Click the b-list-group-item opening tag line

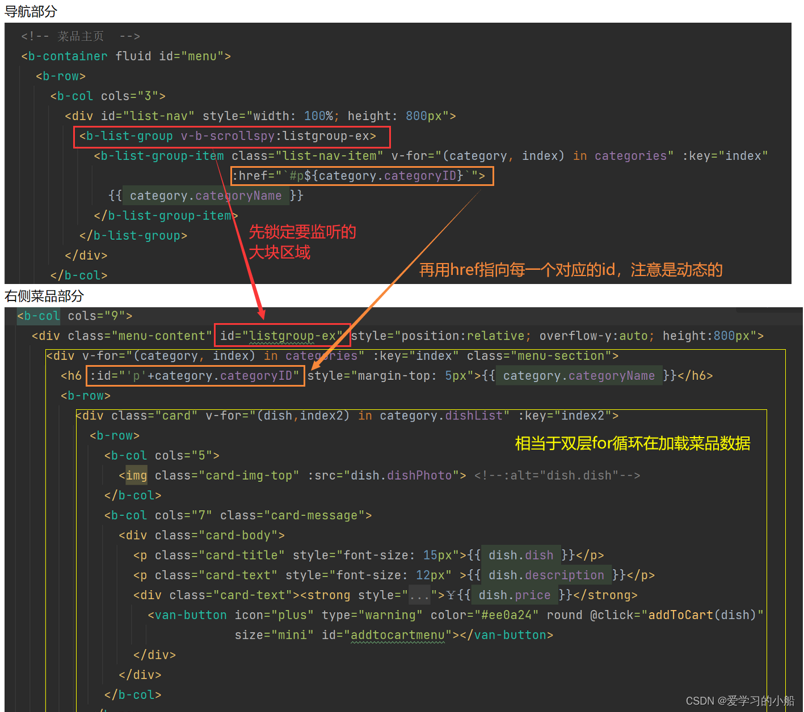point(431,156)
